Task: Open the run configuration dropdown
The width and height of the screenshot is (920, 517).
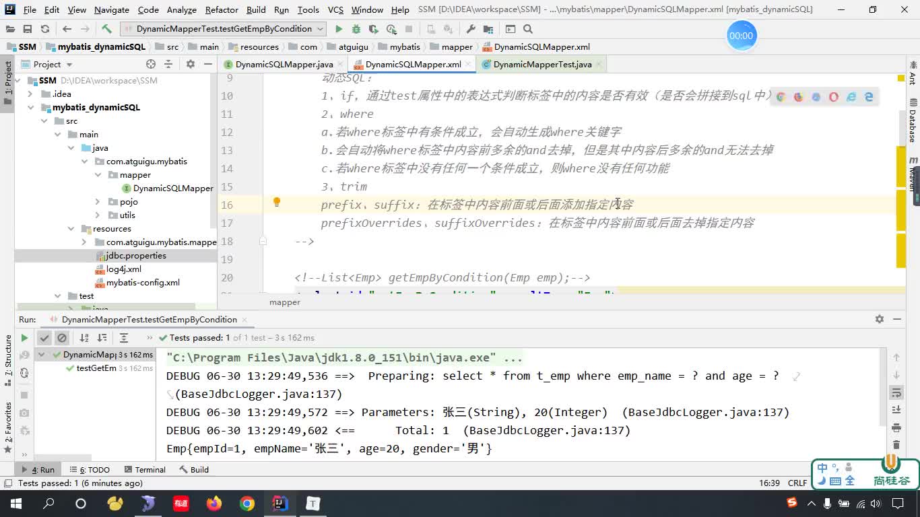Action: point(223,29)
